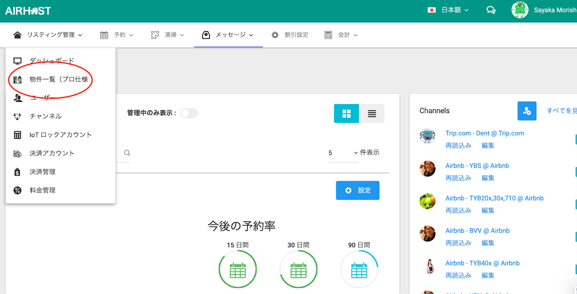Expand the 会計 menu dropdown

(341, 35)
